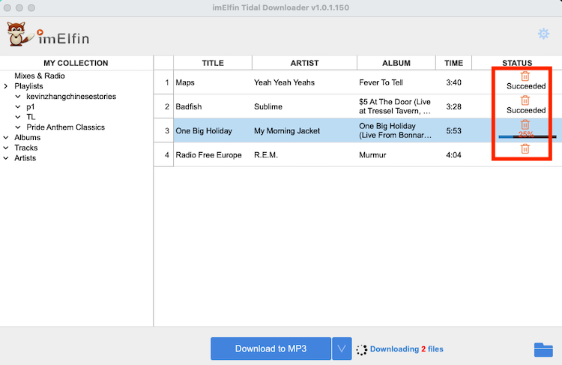
Task: Expand the Playlists tree node
Action: (x=6, y=86)
